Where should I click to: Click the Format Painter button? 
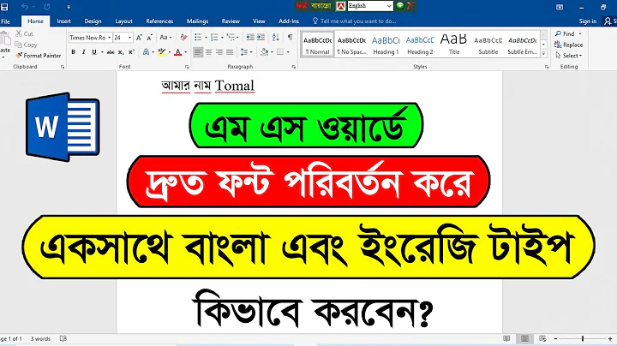(39, 56)
